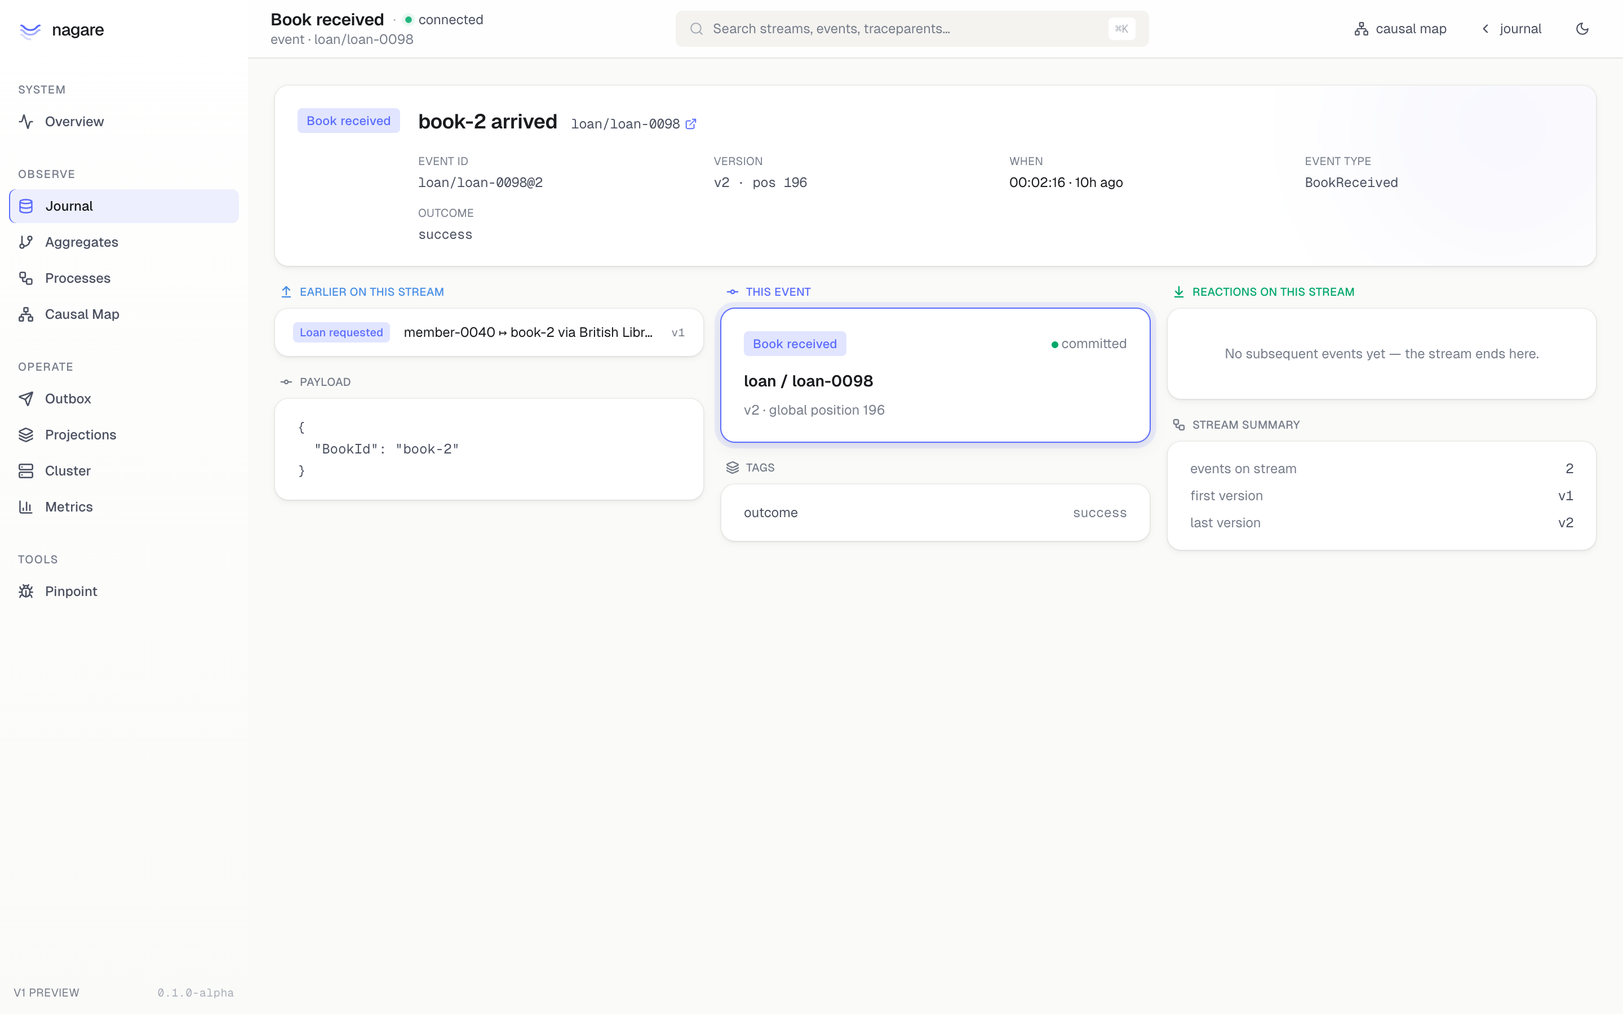Click the Outbox paper-plane icon
Screen dimensions: 1623x1014
point(26,399)
